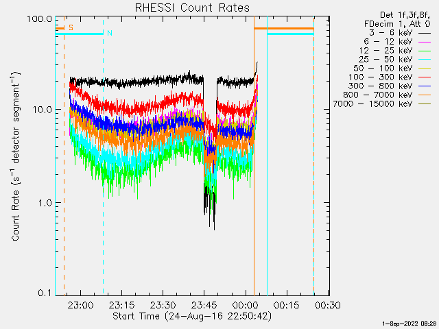Click the '7000 - 15000 keV' legend label

click(x=372, y=104)
